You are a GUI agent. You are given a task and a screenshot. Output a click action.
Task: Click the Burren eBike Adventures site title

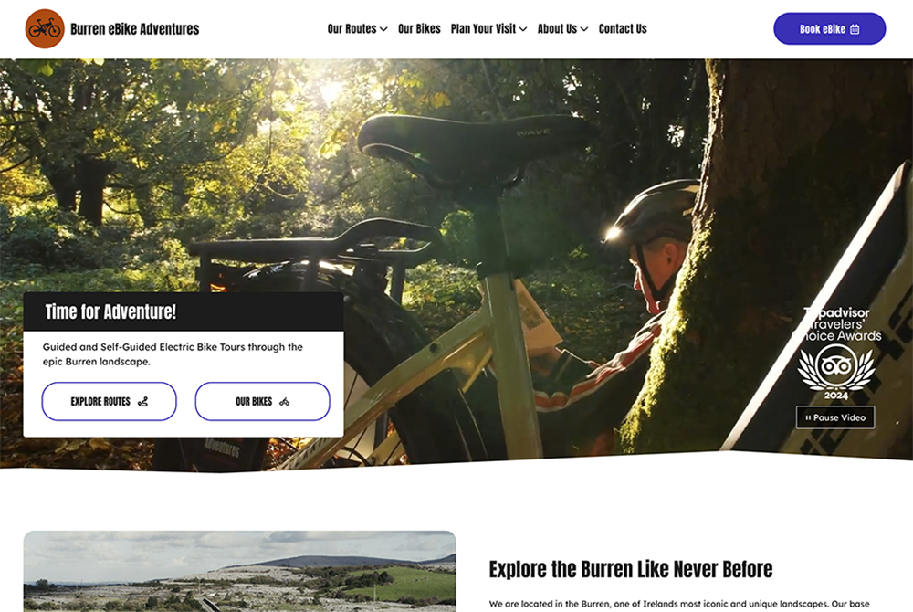[x=134, y=29]
